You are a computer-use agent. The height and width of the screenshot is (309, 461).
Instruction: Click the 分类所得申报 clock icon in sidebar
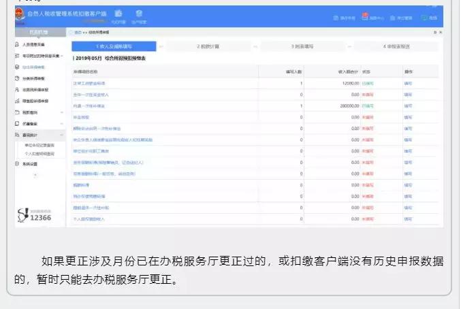point(17,78)
